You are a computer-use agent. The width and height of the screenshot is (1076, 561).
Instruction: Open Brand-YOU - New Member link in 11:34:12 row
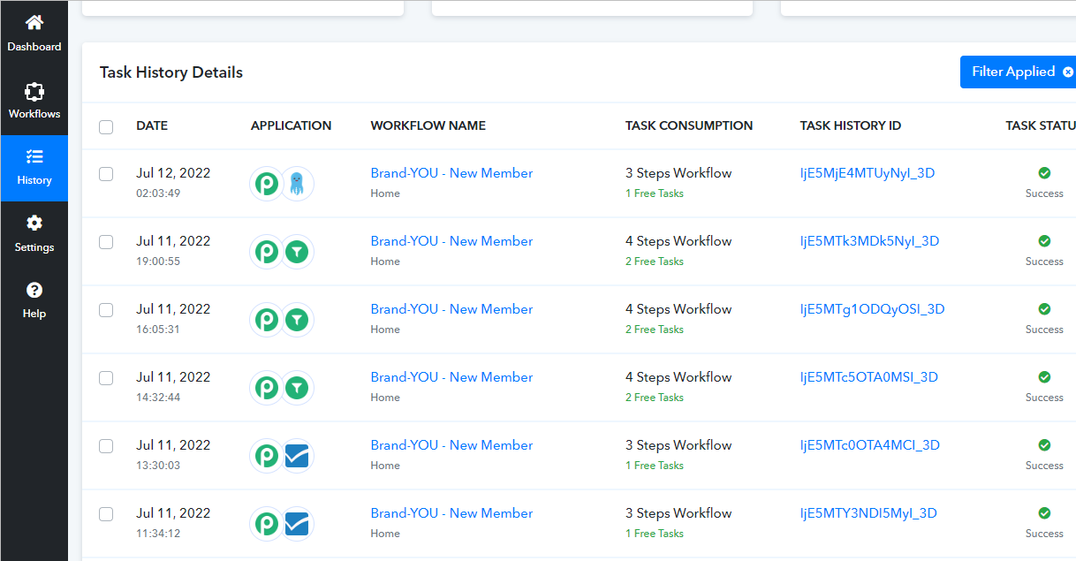click(x=451, y=513)
